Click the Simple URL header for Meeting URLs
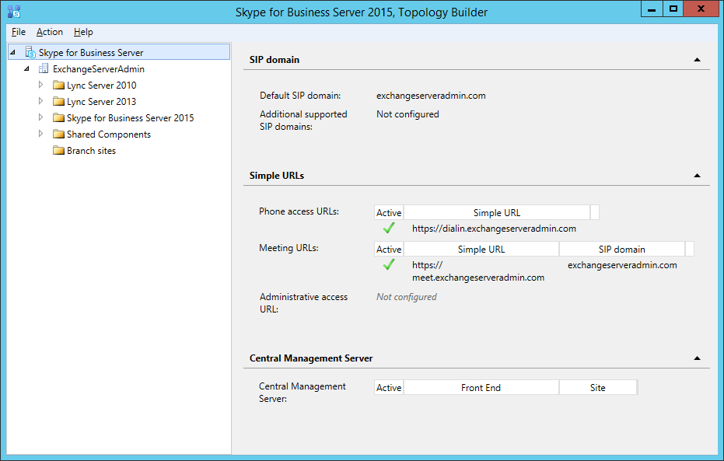Viewport: 724px width, 461px height. pyautogui.click(x=481, y=249)
